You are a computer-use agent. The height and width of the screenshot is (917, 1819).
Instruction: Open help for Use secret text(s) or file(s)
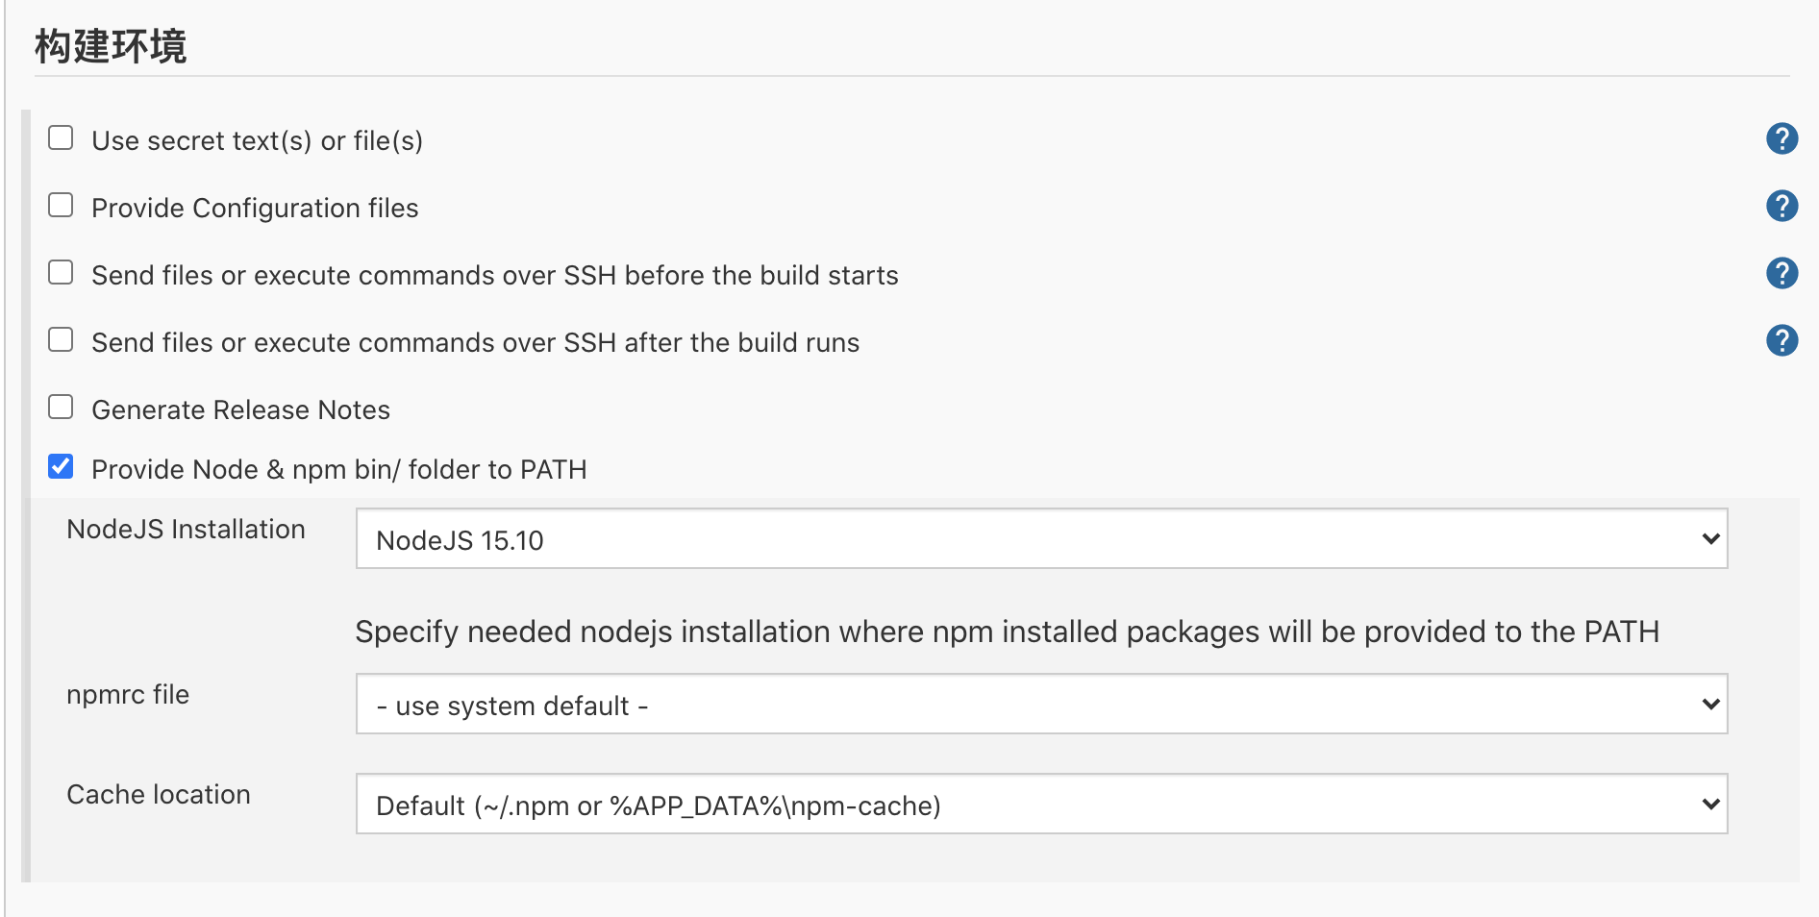[x=1782, y=138]
